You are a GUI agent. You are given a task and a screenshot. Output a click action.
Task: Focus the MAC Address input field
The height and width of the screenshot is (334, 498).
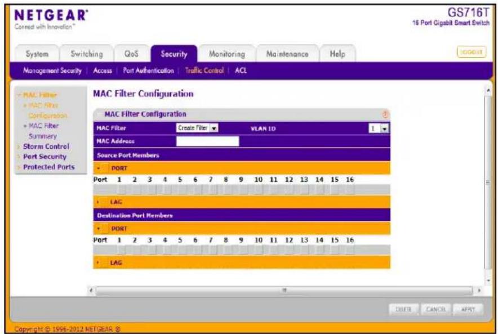207,141
